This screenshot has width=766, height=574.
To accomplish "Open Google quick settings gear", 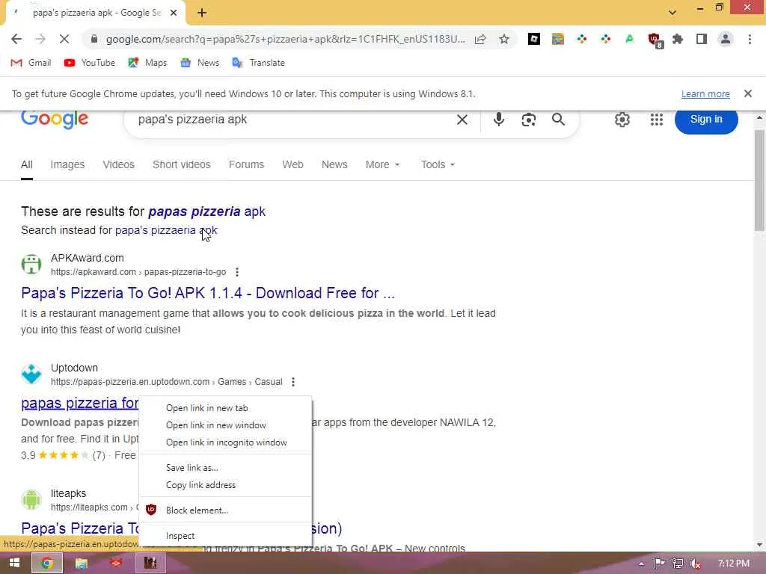I will (x=622, y=120).
